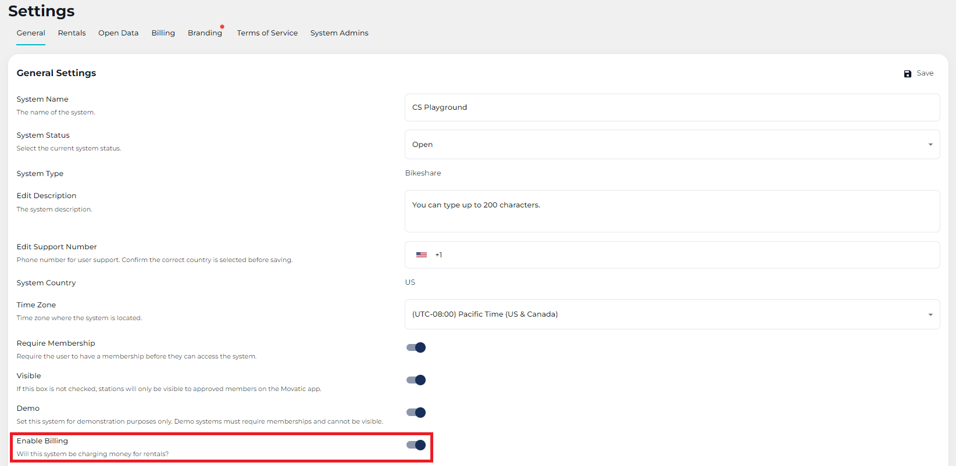Disable the Enable Billing switch

coord(416,445)
